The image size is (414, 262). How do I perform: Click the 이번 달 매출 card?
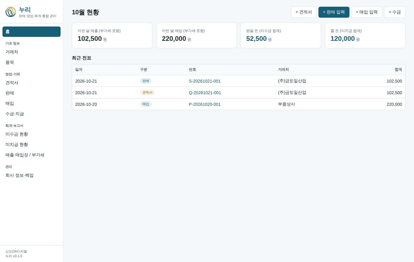(112, 35)
